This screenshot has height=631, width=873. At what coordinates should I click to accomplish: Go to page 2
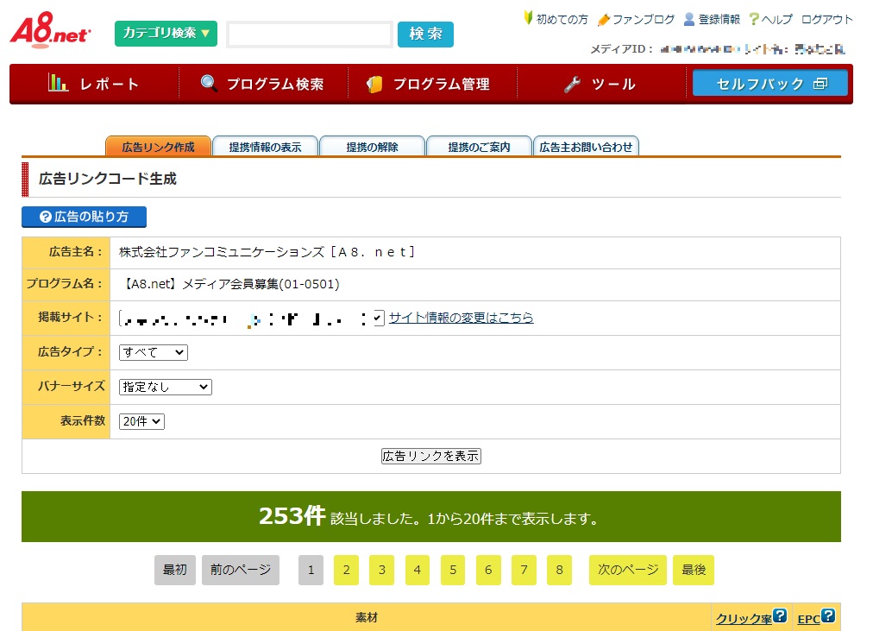[346, 570]
